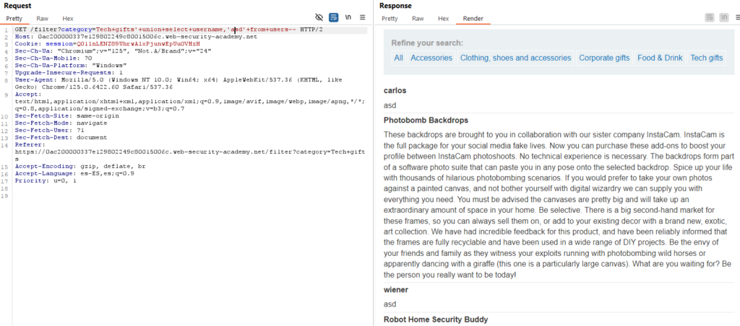
Task: Open the Request panel hamburger menu
Action: pyautogui.click(x=363, y=17)
